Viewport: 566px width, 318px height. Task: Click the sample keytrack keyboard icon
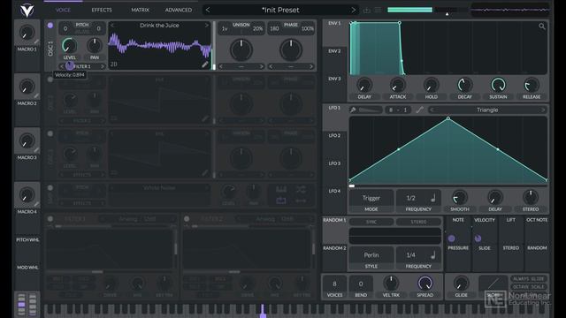tap(281, 189)
